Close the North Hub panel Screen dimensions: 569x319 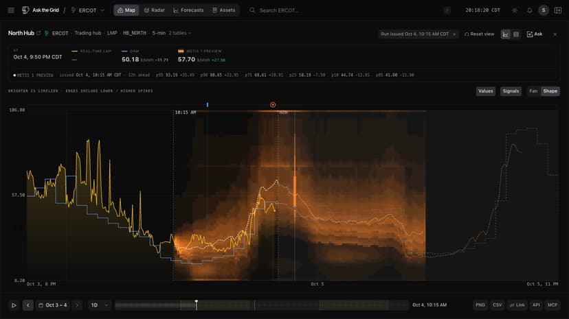tap(555, 34)
